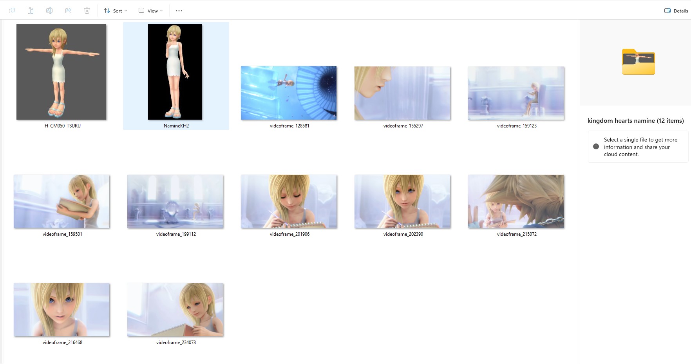This screenshot has width=691, height=364.
Task: Click the 'kingdom hearts namine (12 items)' title
Action: 635,121
